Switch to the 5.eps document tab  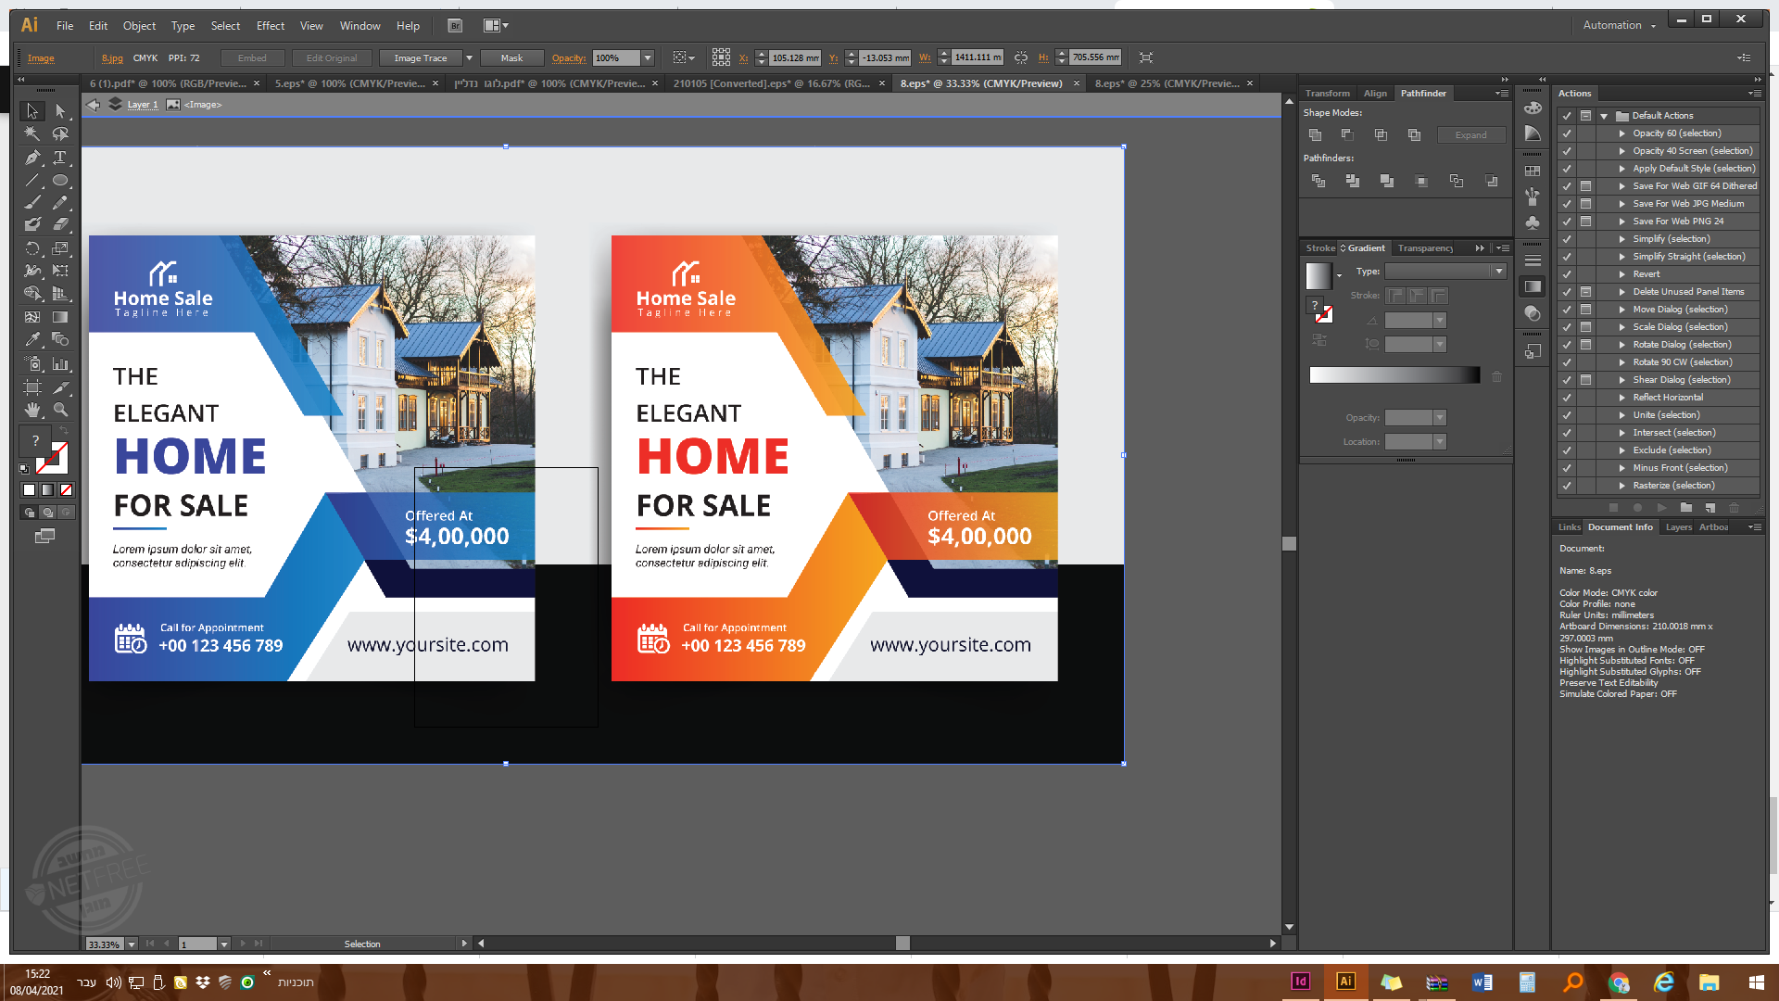tap(349, 83)
